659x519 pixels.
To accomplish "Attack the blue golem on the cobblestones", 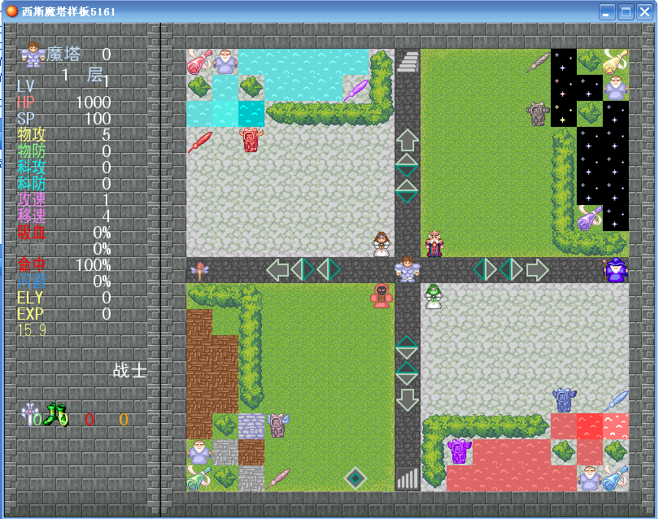I will click(564, 400).
